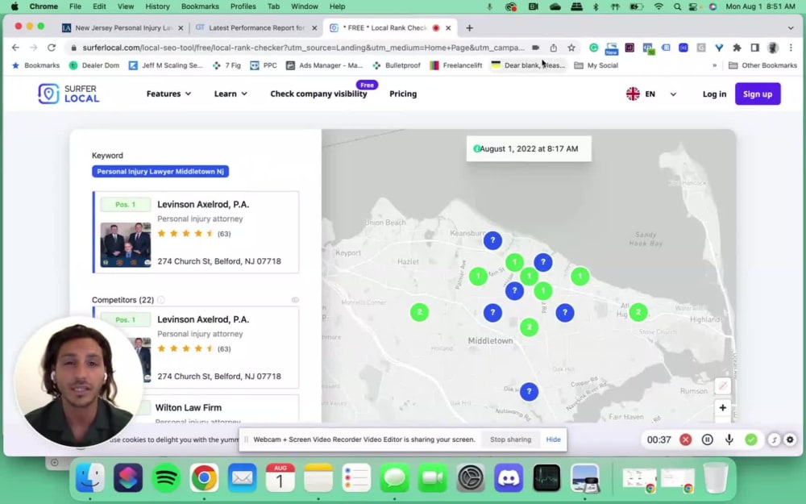This screenshot has width=806, height=504.
Task: Expand hidden bookmarks overflow chevron
Action: pos(714,65)
